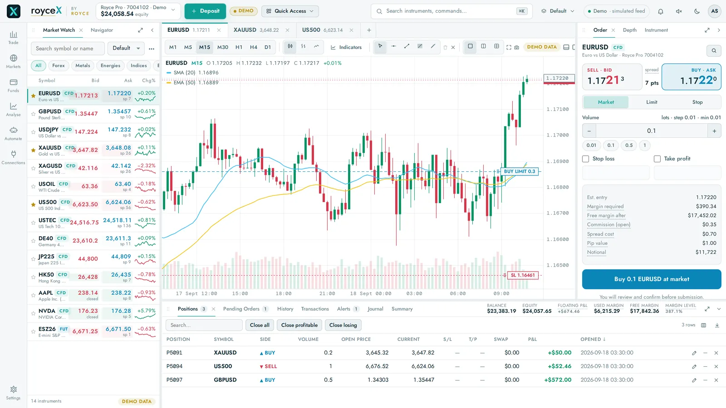Mute sounds with the speaker icon
Image resolution: width=726 pixels, height=408 pixels.
pos(679,11)
